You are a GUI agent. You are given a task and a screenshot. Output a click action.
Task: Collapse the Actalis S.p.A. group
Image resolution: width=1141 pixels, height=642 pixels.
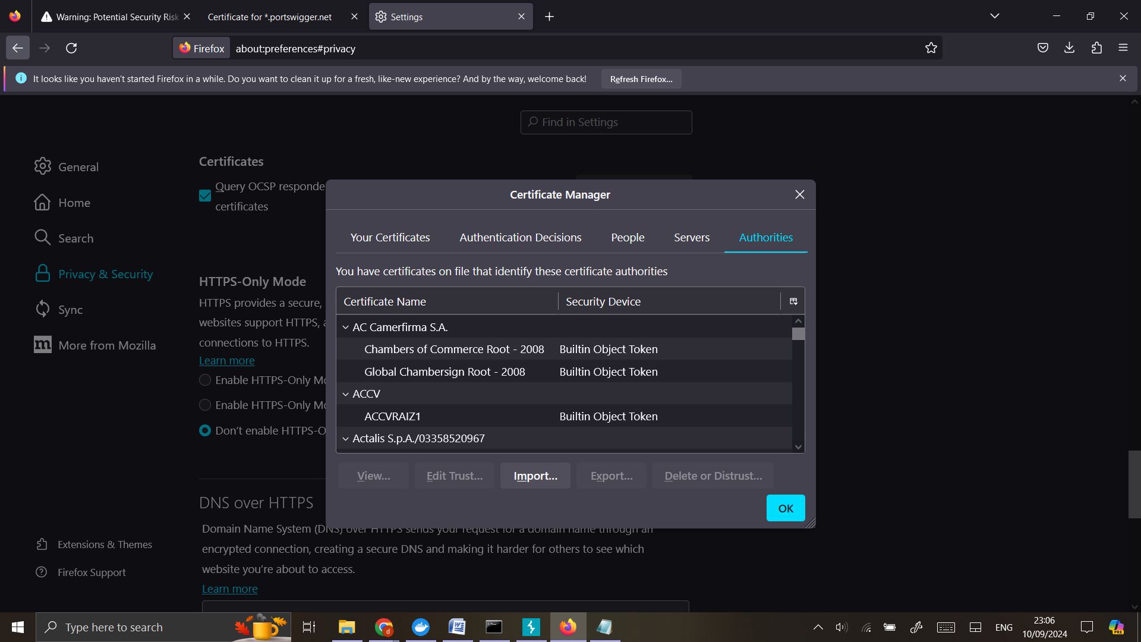[x=345, y=439]
